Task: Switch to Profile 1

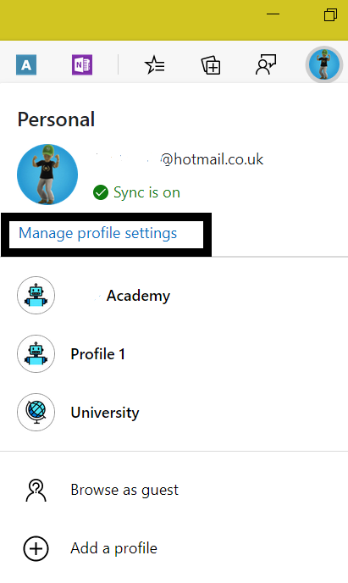Action: [174, 353]
